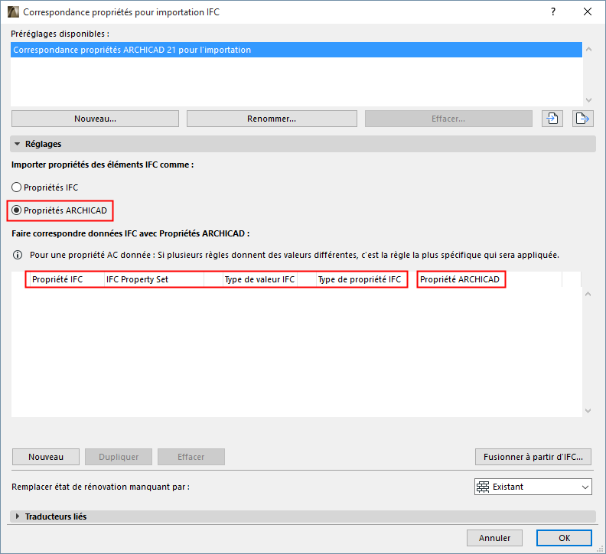This screenshot has height=554, width=606.
Task: Click Fusionner à partir d'IFC... button
Action: click(x=533, y=457)
